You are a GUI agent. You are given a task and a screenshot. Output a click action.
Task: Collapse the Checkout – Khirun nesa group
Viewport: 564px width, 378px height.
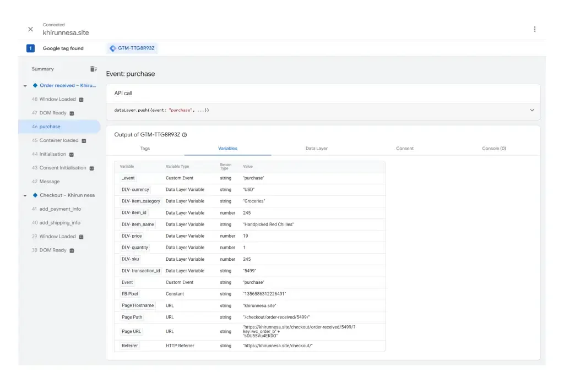click(x=25, y=196)
